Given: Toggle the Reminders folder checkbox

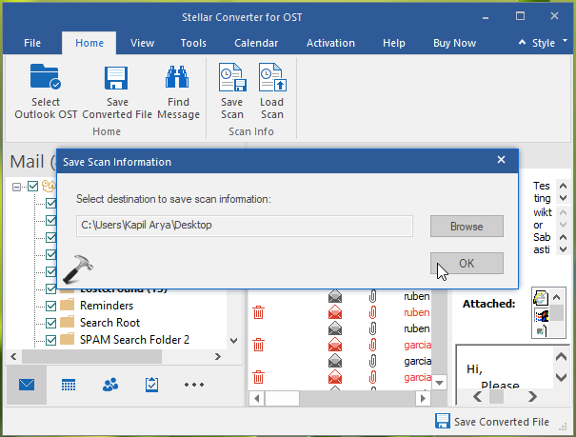Looking at the screenshot, I should pos(50,306).
